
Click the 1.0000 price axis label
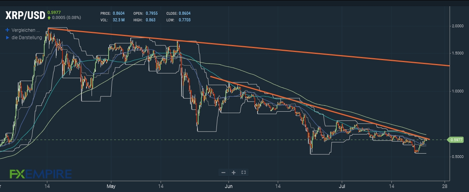(x=458, y=91)
